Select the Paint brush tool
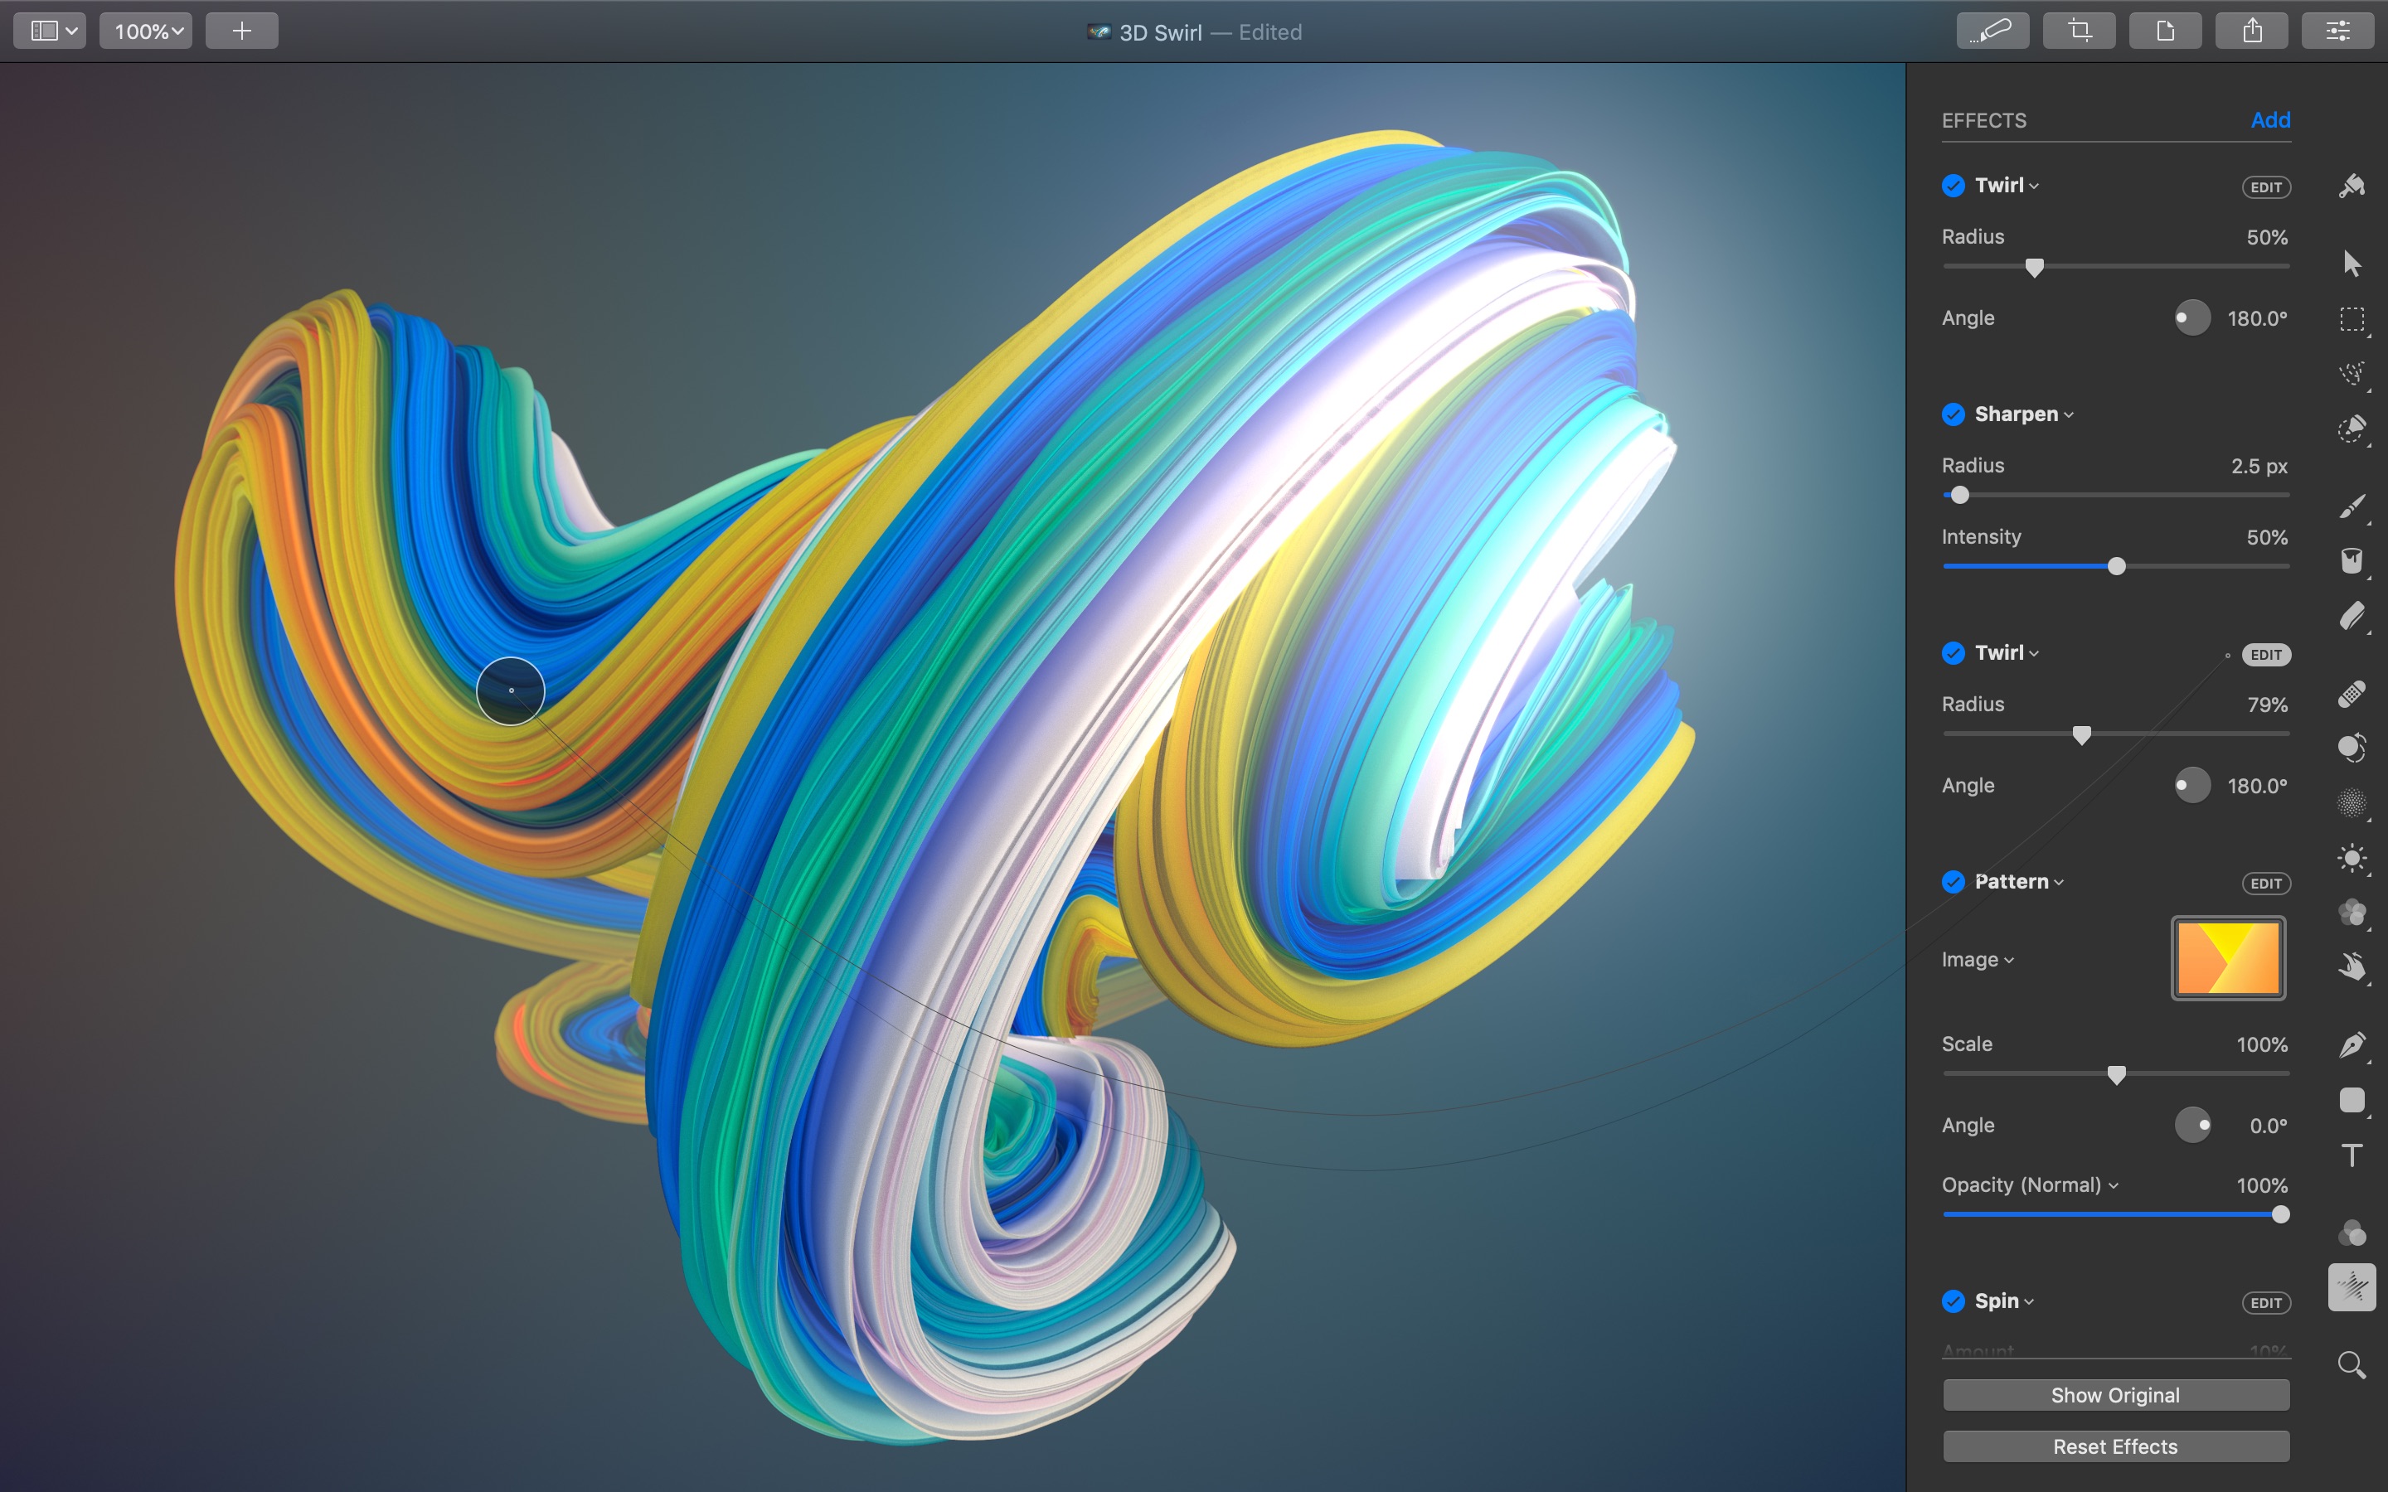The height and width of the screenshot is (1492, 2388). click(2352, 506)
